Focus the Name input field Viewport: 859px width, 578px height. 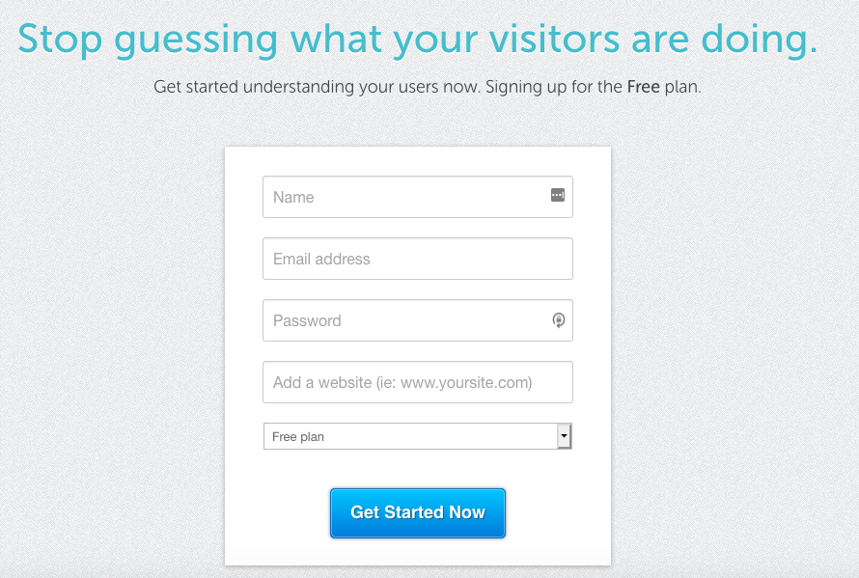tap(405, 197)
